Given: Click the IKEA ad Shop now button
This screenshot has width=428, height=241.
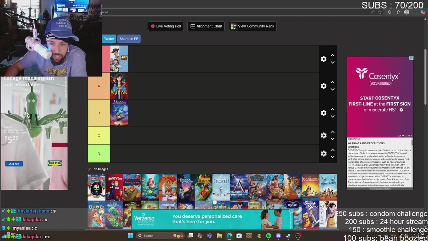Looking at the screenshot, I should point(14,164).
